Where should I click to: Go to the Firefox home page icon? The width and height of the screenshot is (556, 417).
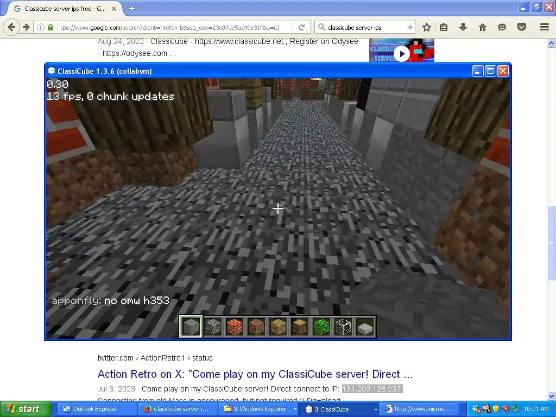click(x=482, y=27)
